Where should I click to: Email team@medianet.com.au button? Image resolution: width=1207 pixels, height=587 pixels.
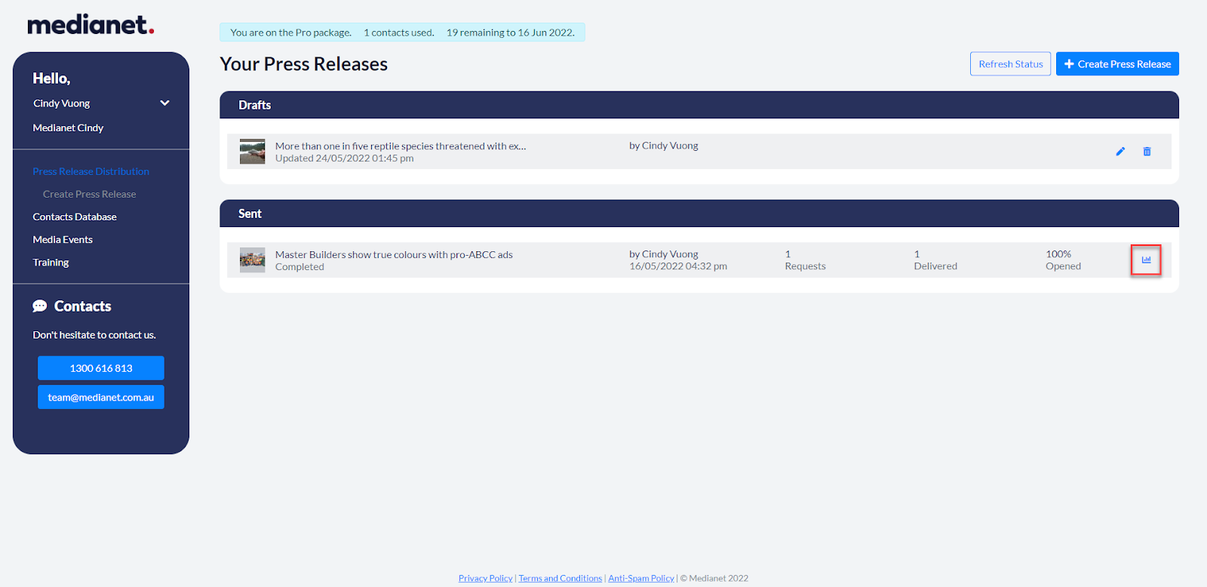(101, 397)
